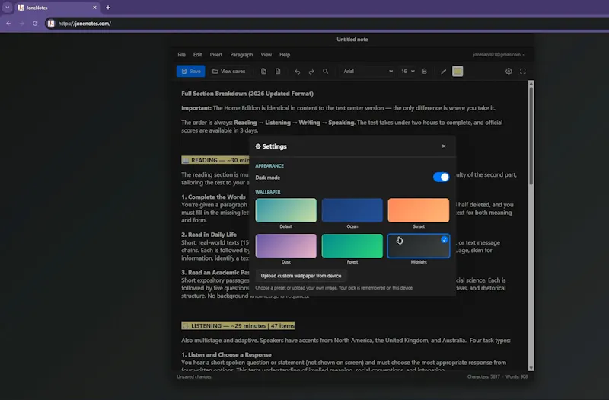
Task: Click the 'Full Section Breakdown' heading
Action: click(247, 94)
